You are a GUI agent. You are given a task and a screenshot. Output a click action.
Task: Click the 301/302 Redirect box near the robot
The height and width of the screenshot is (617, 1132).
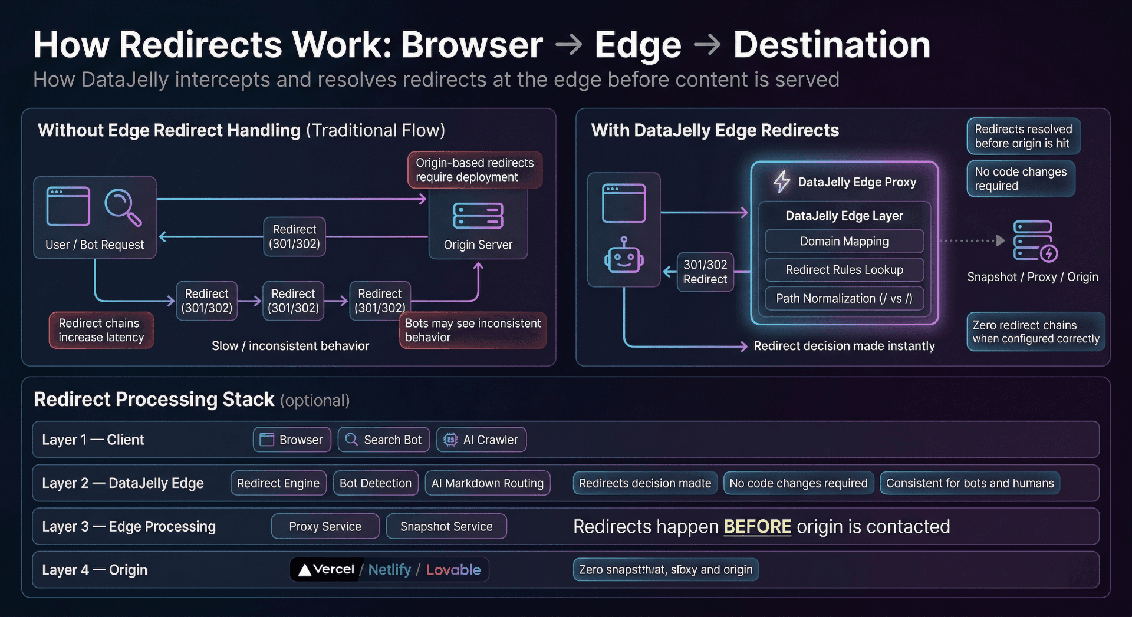(705, 272)
